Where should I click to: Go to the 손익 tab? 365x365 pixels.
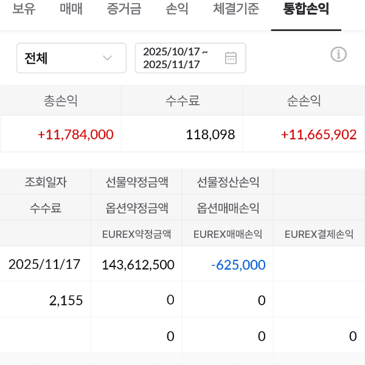(x=176, y=10)
